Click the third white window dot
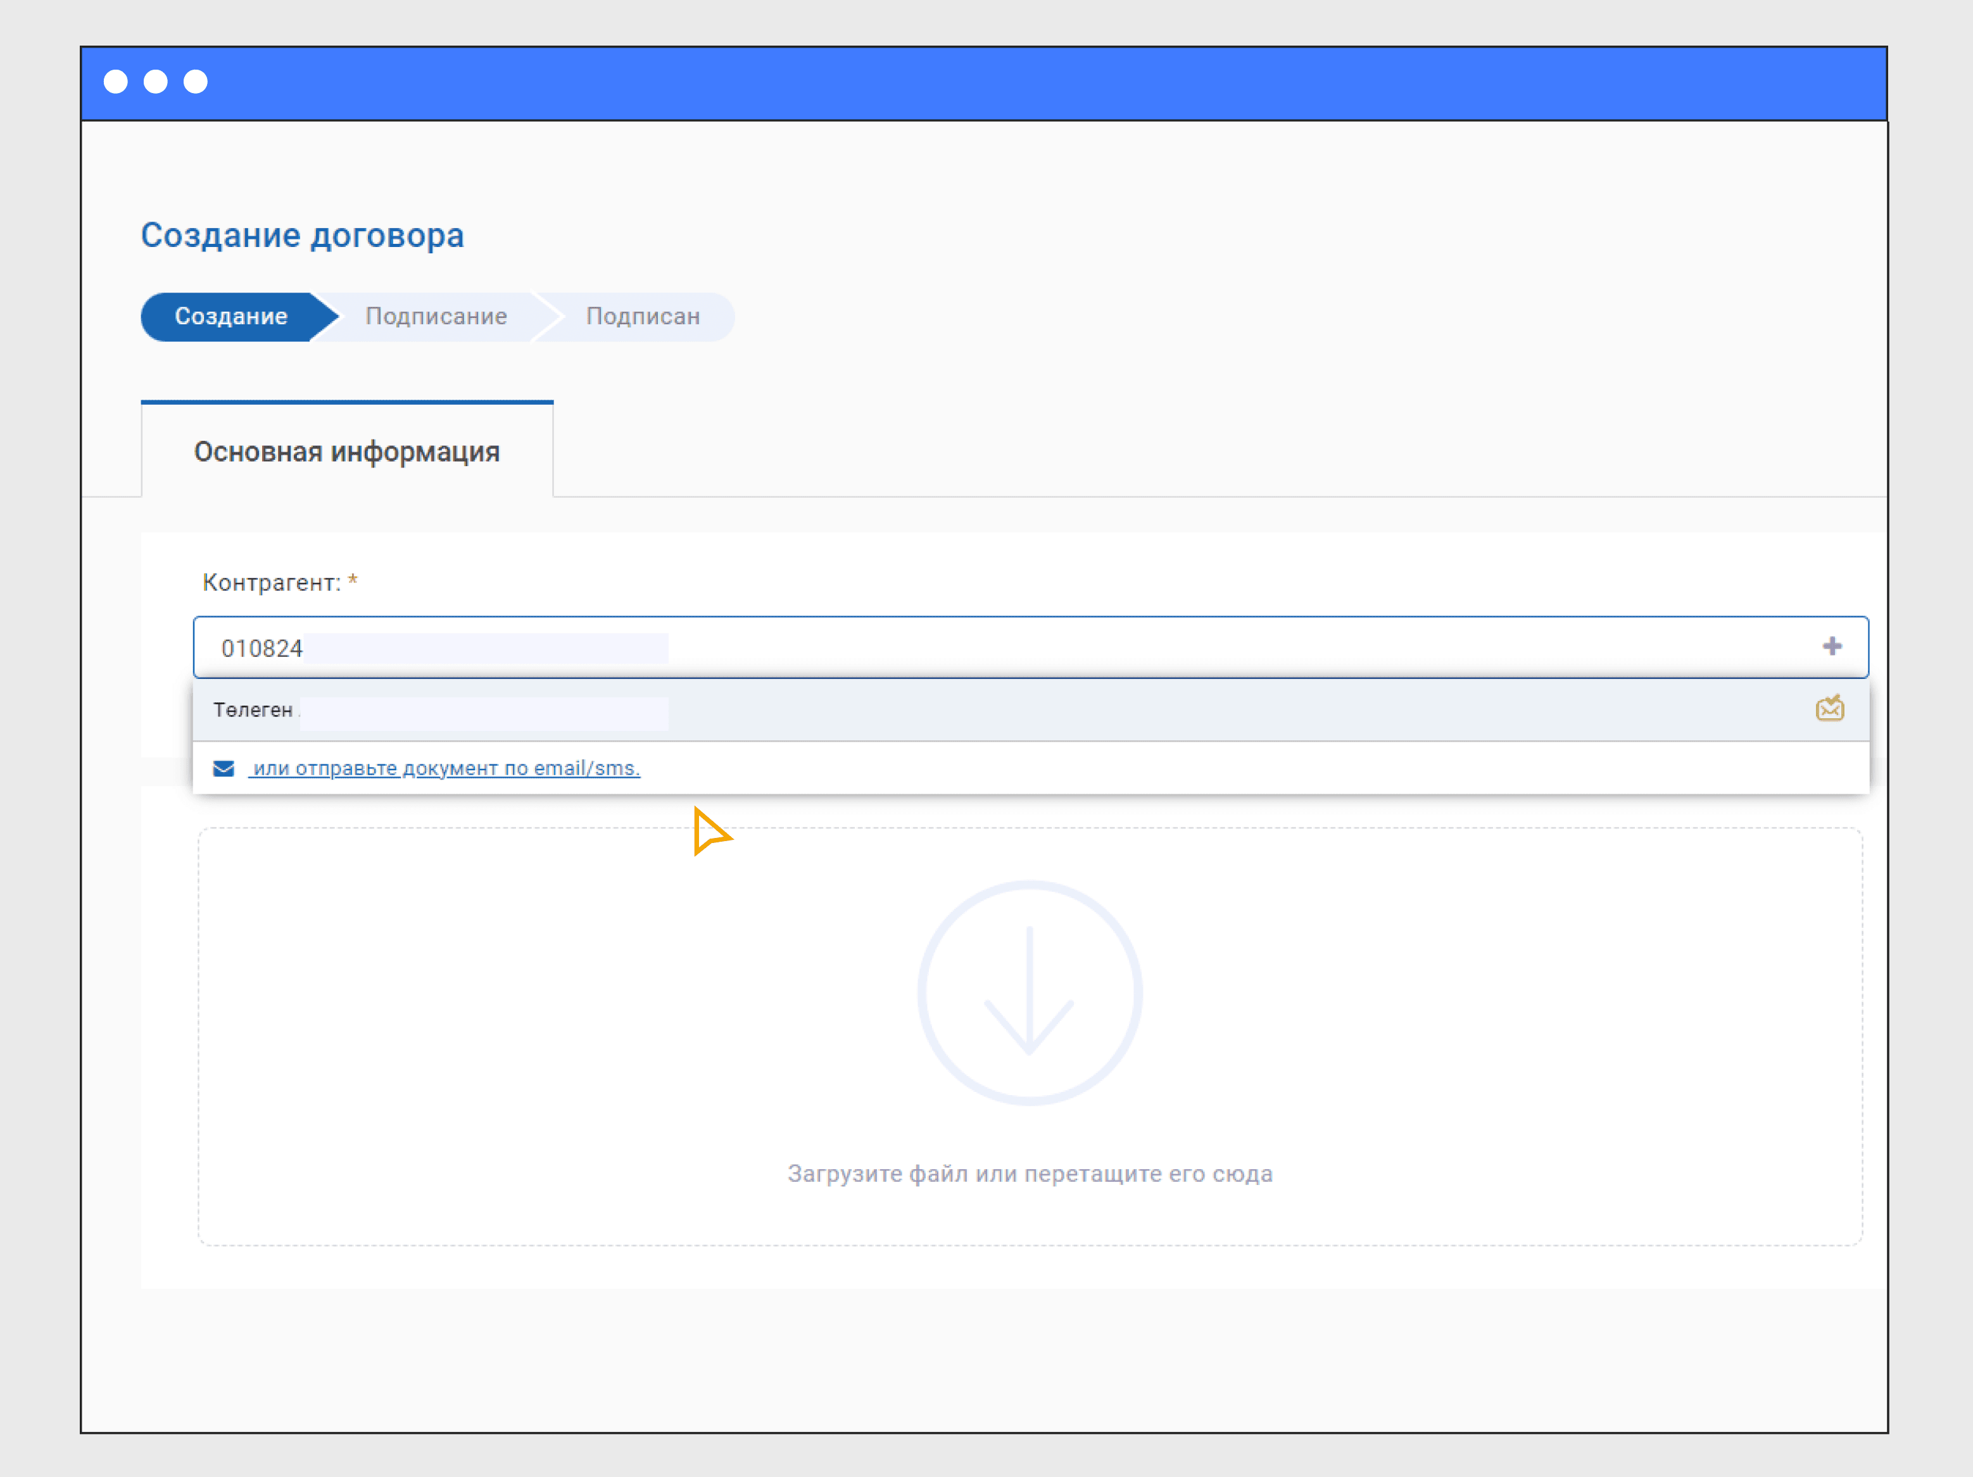Image resolution: width=1973 pixels, height=1477 pixels. click(196, 82)
